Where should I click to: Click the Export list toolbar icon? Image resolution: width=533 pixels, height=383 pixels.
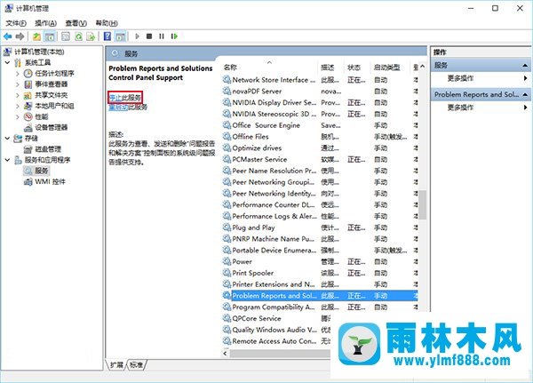click(91, 36)
